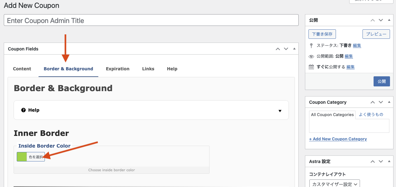Move 公開 panel down arrow

tap(381, 20)
